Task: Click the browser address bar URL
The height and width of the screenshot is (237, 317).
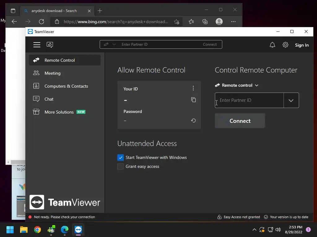Action: click(x=116, y=22)
